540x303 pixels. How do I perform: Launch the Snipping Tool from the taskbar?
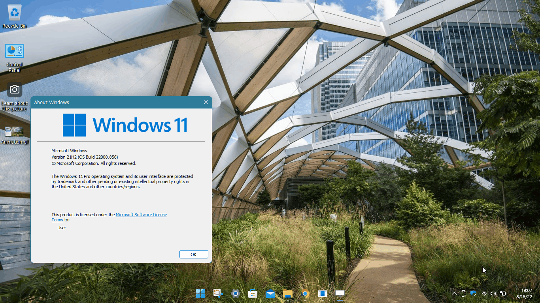click(x=218, y=294)
